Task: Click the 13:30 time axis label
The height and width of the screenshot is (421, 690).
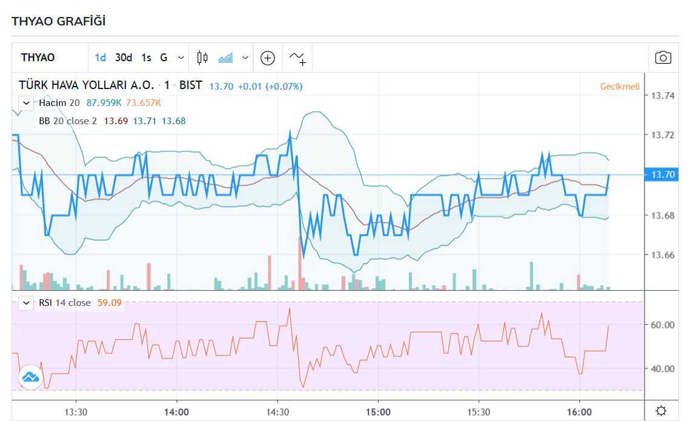Action: [x=76, y=412]
